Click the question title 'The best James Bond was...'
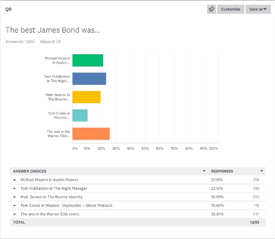Image resolution: width=275 pixels, height=239 pixels. [53, 30]
